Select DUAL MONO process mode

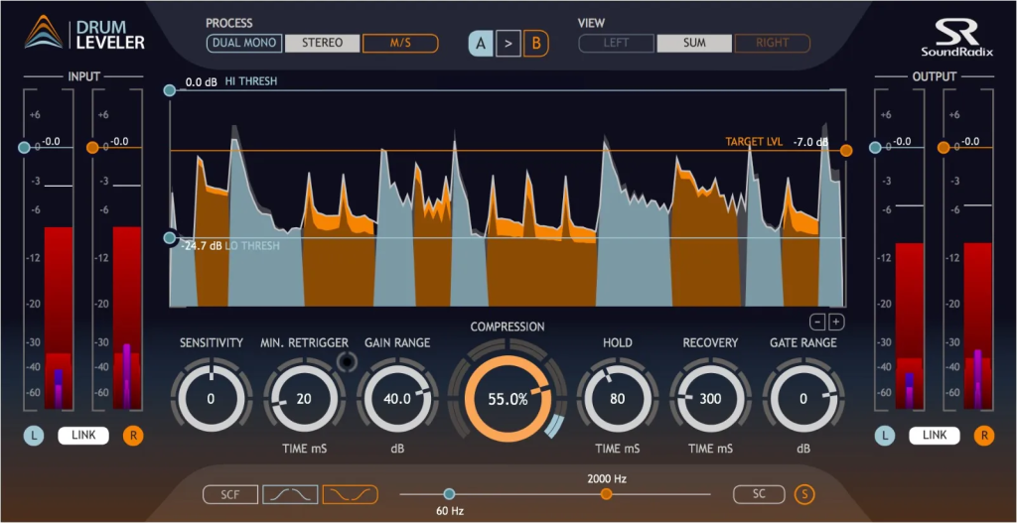pyautogui.click(x=244, y=43)
